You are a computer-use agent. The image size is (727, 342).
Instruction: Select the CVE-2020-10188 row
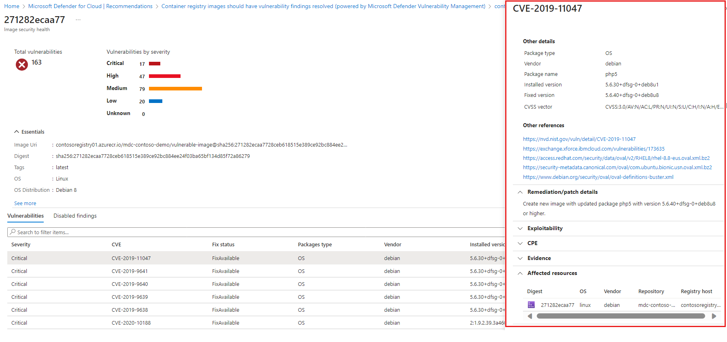click(x=256, y=323)
